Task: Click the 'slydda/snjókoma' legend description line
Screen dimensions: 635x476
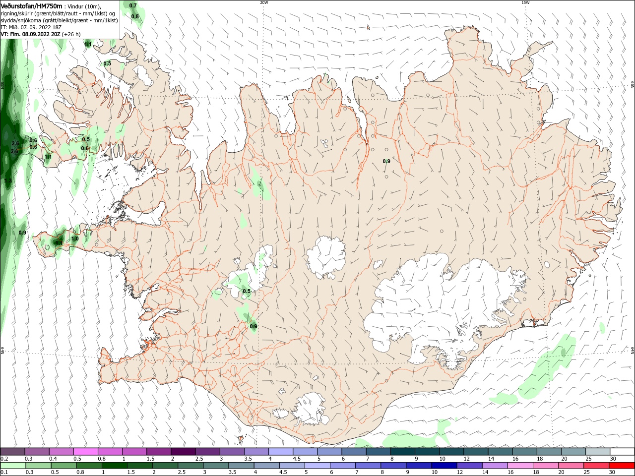Action: tap(59, 20)
